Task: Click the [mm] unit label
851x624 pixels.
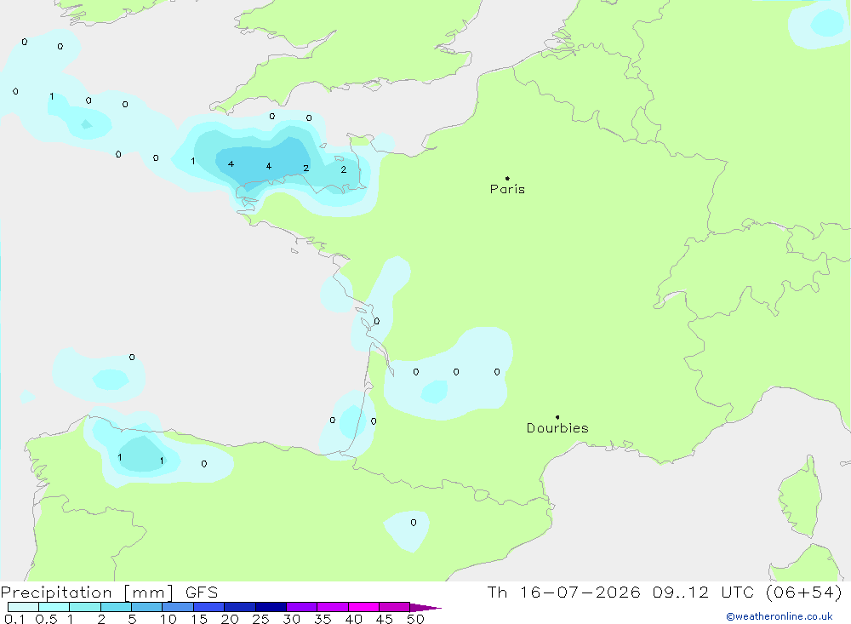Action: [149, 593]
